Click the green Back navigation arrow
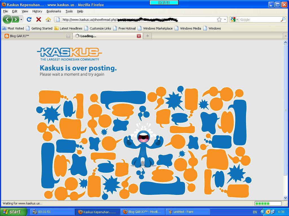The width and height of the screenshot is (289, 216). pyautogui.click(x=8, y=20)
